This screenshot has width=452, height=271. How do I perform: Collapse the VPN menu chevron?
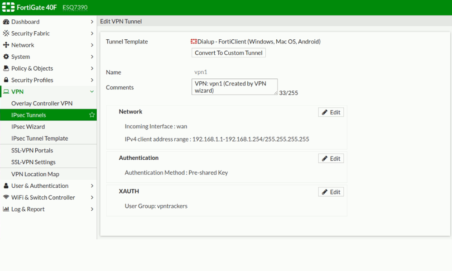tap(92, 91)
